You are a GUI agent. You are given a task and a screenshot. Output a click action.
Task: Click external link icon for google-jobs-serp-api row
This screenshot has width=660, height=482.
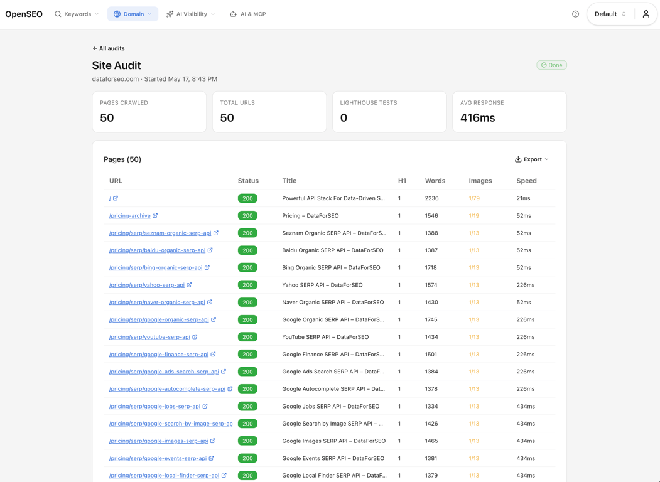pos(205,406)
